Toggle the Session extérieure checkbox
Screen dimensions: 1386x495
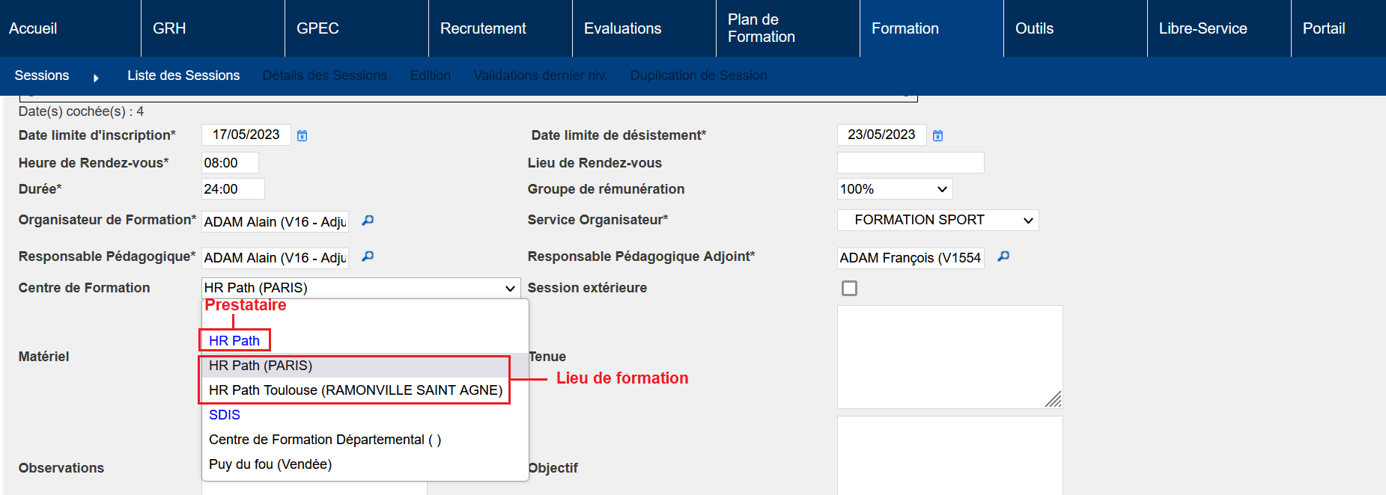coord(849,289)
